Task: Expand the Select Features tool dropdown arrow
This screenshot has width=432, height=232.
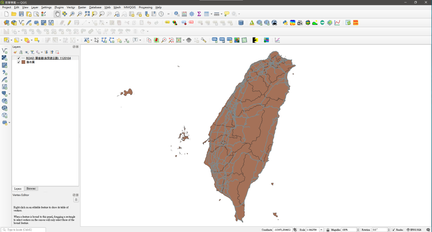Action: [x=11, y=40]
